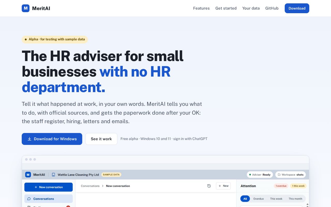
Task: Click the Adviser Ready status pill
Action: (260, 175)
